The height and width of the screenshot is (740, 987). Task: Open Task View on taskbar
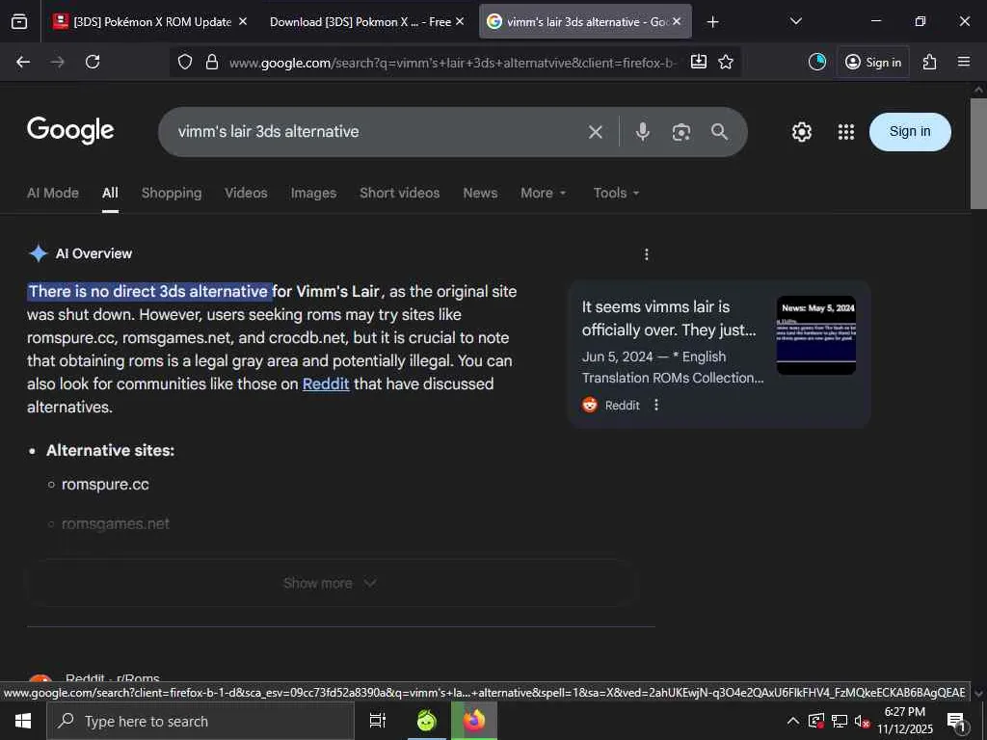(378, 721)
